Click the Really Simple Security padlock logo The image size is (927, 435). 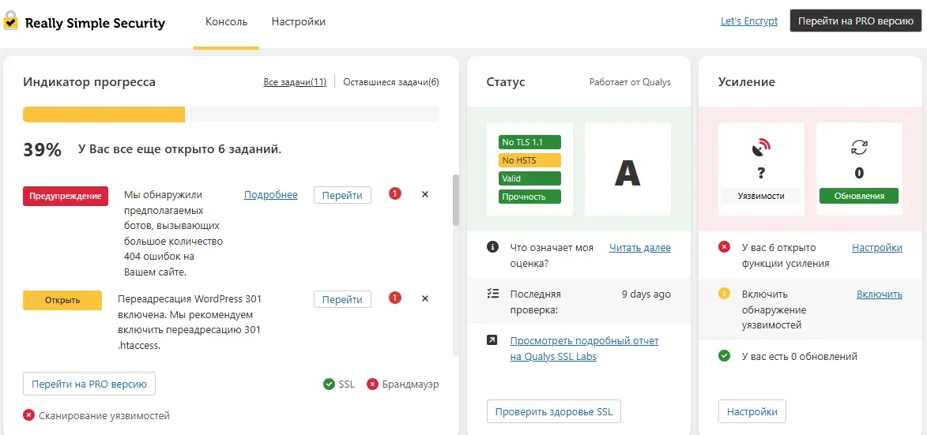tap(11, 21)
